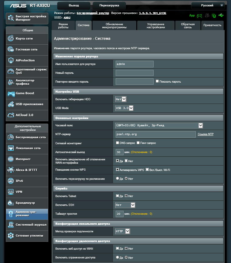Click the guest network icon
The height and width of the screenshot is (263, 231).
coord(11,49)
